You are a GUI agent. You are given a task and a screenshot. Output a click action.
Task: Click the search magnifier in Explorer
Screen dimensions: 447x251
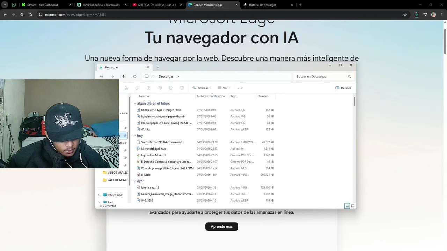[349, 76]
